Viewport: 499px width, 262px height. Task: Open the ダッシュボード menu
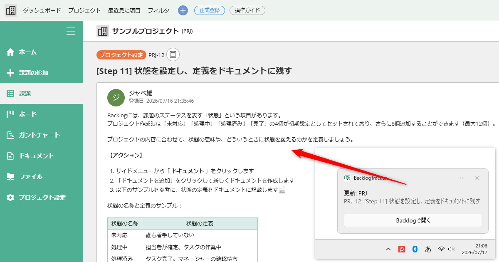(42, 10)
